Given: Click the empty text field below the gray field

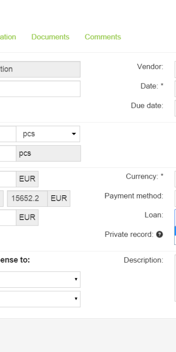Looking at the screenshot, I should coord(40,89).
